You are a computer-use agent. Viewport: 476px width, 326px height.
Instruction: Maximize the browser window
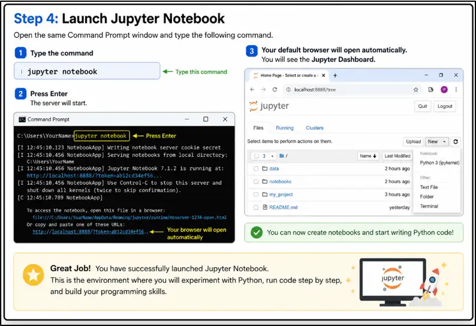(441, 75)
